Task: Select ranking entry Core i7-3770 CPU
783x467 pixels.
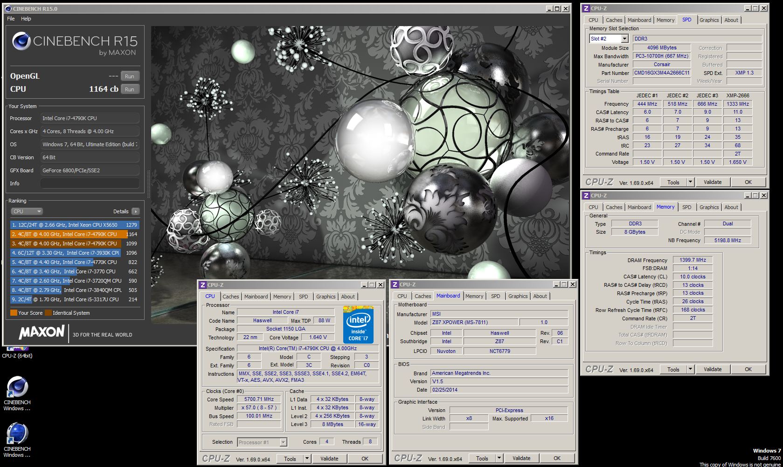Action: pyautogui.click(x=75, y=271)
